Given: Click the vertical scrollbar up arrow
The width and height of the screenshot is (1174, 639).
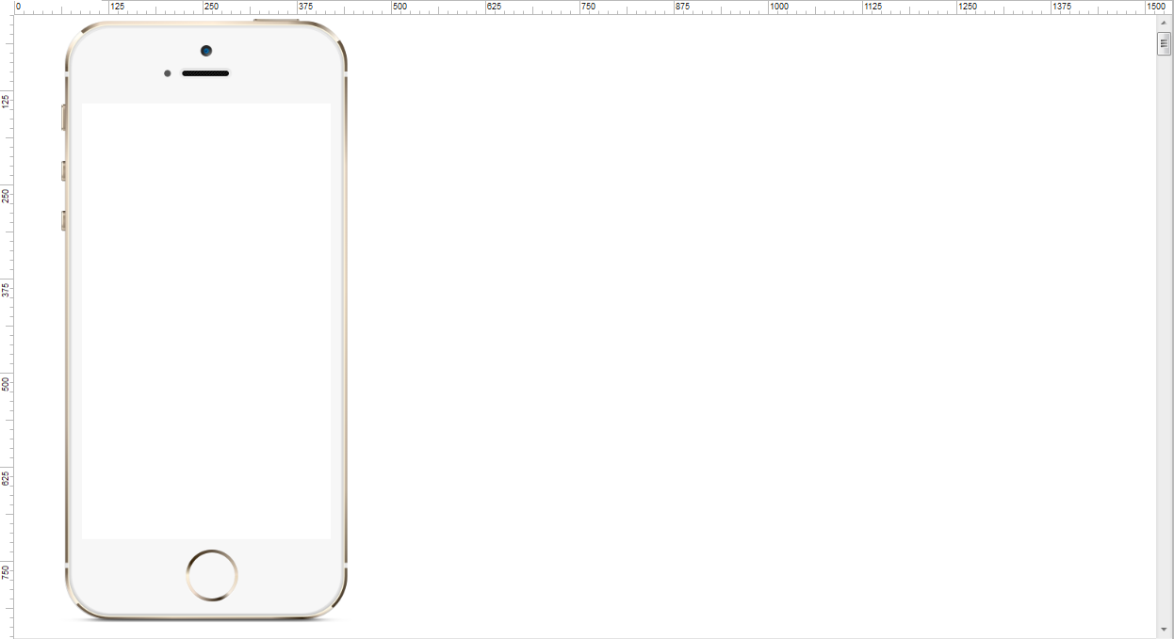Looking at the screenshot, I should click(1164, 23).
